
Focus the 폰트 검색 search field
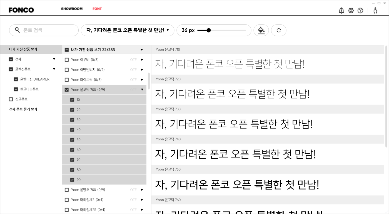(44, 30)
